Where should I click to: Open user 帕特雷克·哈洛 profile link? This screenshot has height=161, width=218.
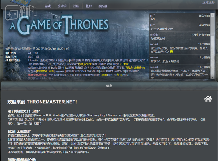pos(45,71)
